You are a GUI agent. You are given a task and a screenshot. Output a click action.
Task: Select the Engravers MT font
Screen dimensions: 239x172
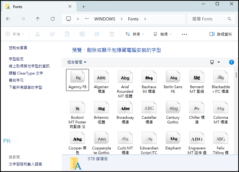coord(197,143)
